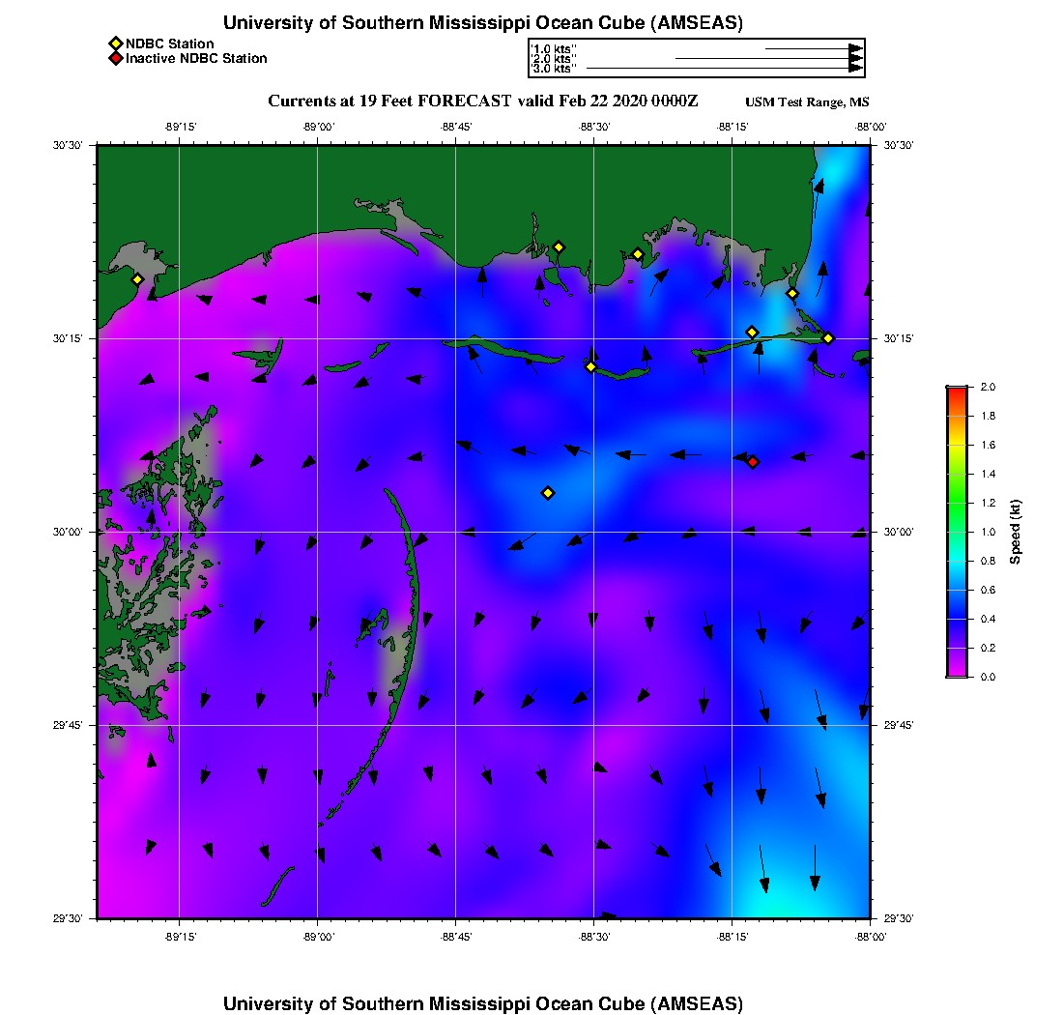The image size is (1063, 1015).
Task: Click the easternmost yellow NDBC station marker
Action: pyautogui.click(x=828, y=337)
